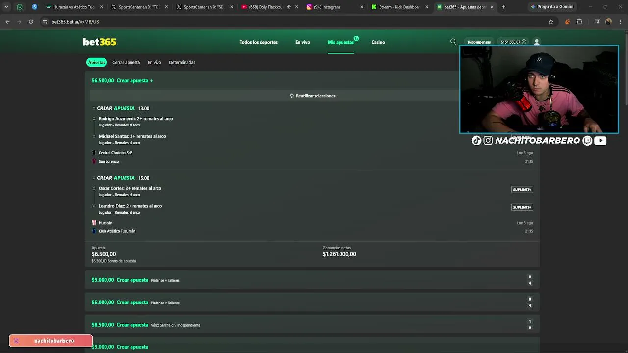Image resolution: width=628 pixels, height=353 pixels.
Task: Click the YouTube icon in stream overlay
Action: tap(600, 141)
